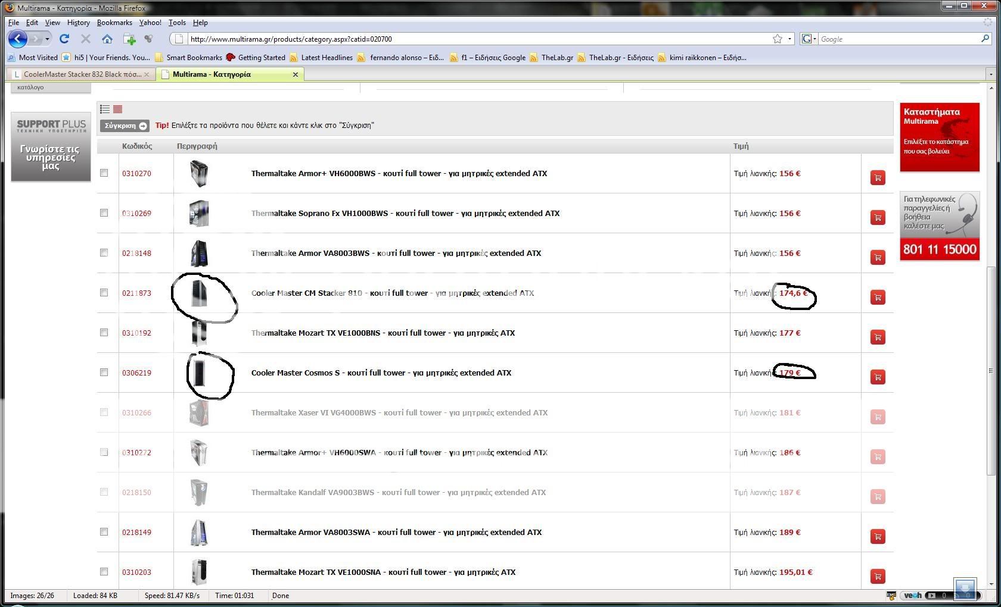This screenshot has width=1001, height=607.
Task: Check the box for Thermaltake Mozart TX VE1000SNA
Action: [x=104, y=572]
